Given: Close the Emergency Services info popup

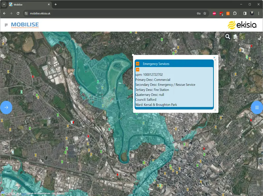Looking at the screenshot, I should click(x=214, y=58).
